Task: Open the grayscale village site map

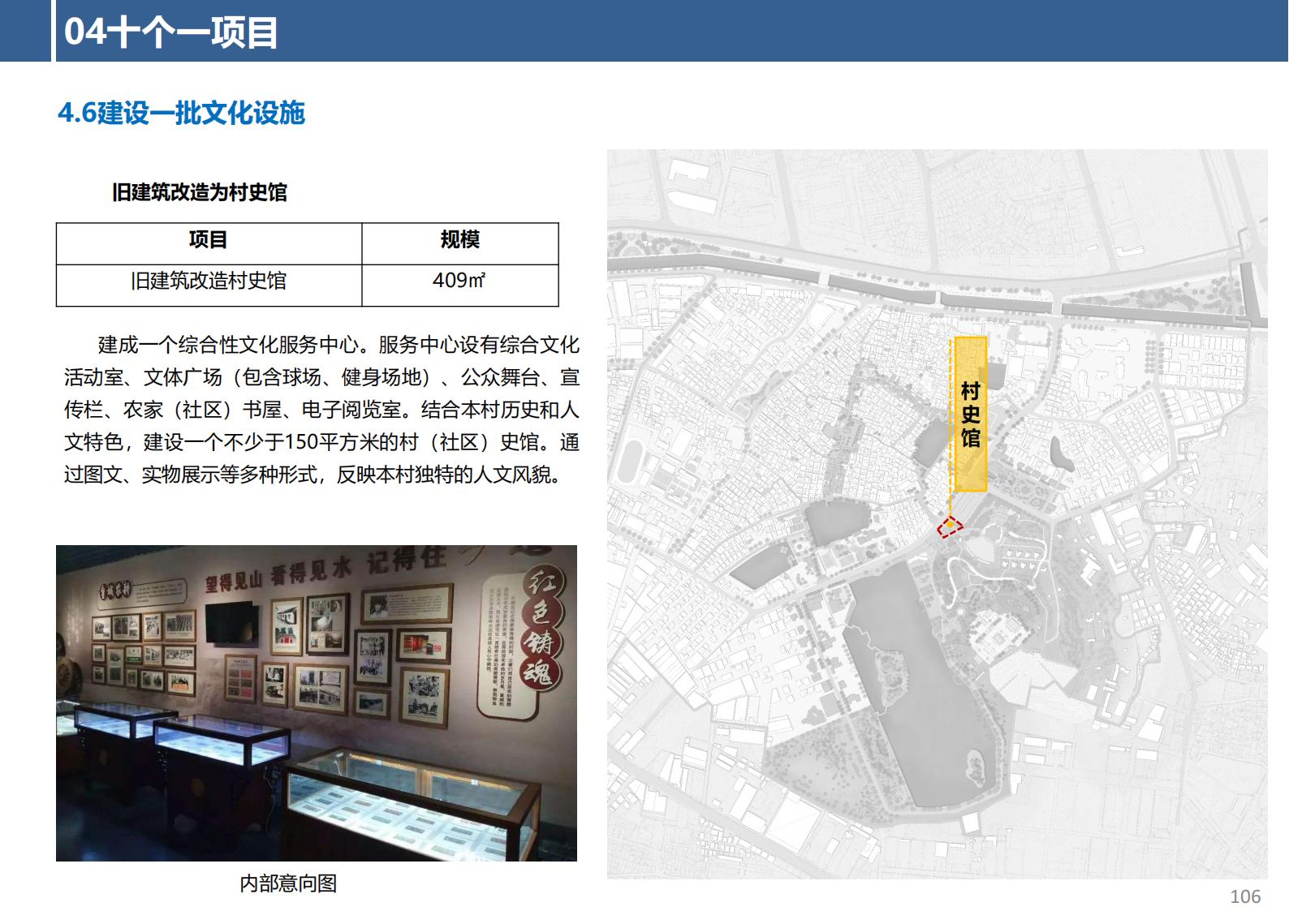Action: tap(937, 514)
